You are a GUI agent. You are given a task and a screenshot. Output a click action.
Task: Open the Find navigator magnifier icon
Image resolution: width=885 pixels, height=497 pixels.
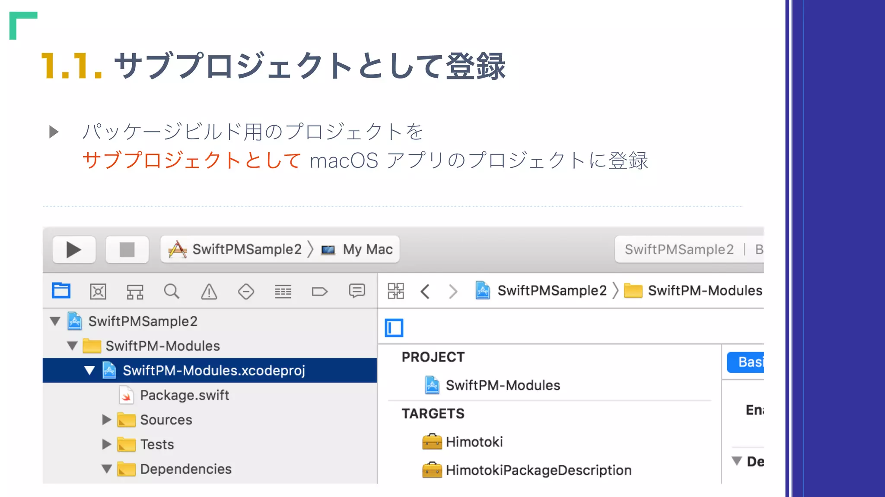click(172, 292)
